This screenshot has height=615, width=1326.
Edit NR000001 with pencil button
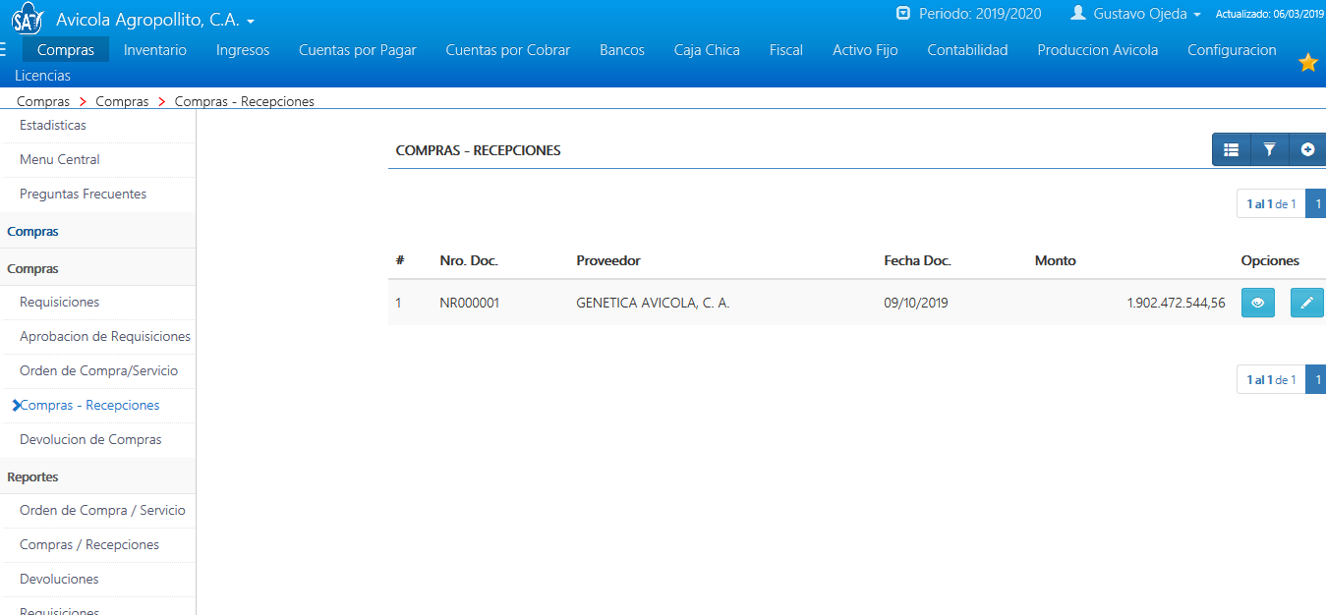[x=1306, y=303]
